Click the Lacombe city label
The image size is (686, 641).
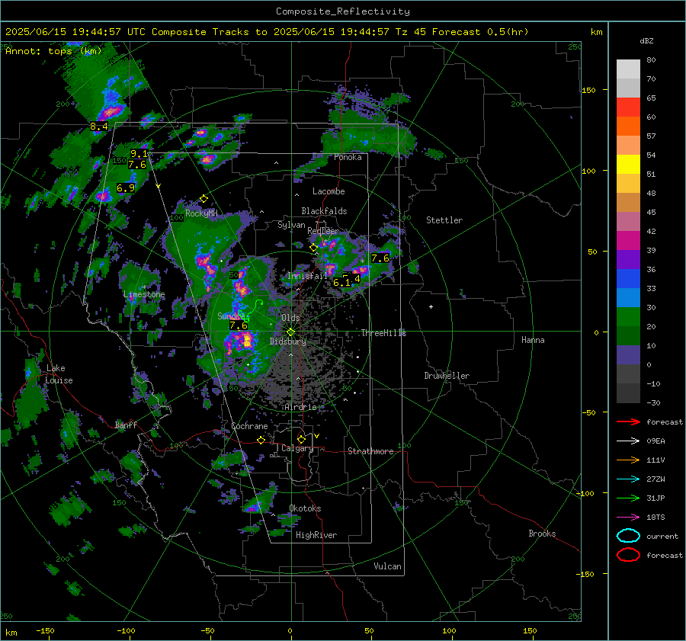coord(329,191)
